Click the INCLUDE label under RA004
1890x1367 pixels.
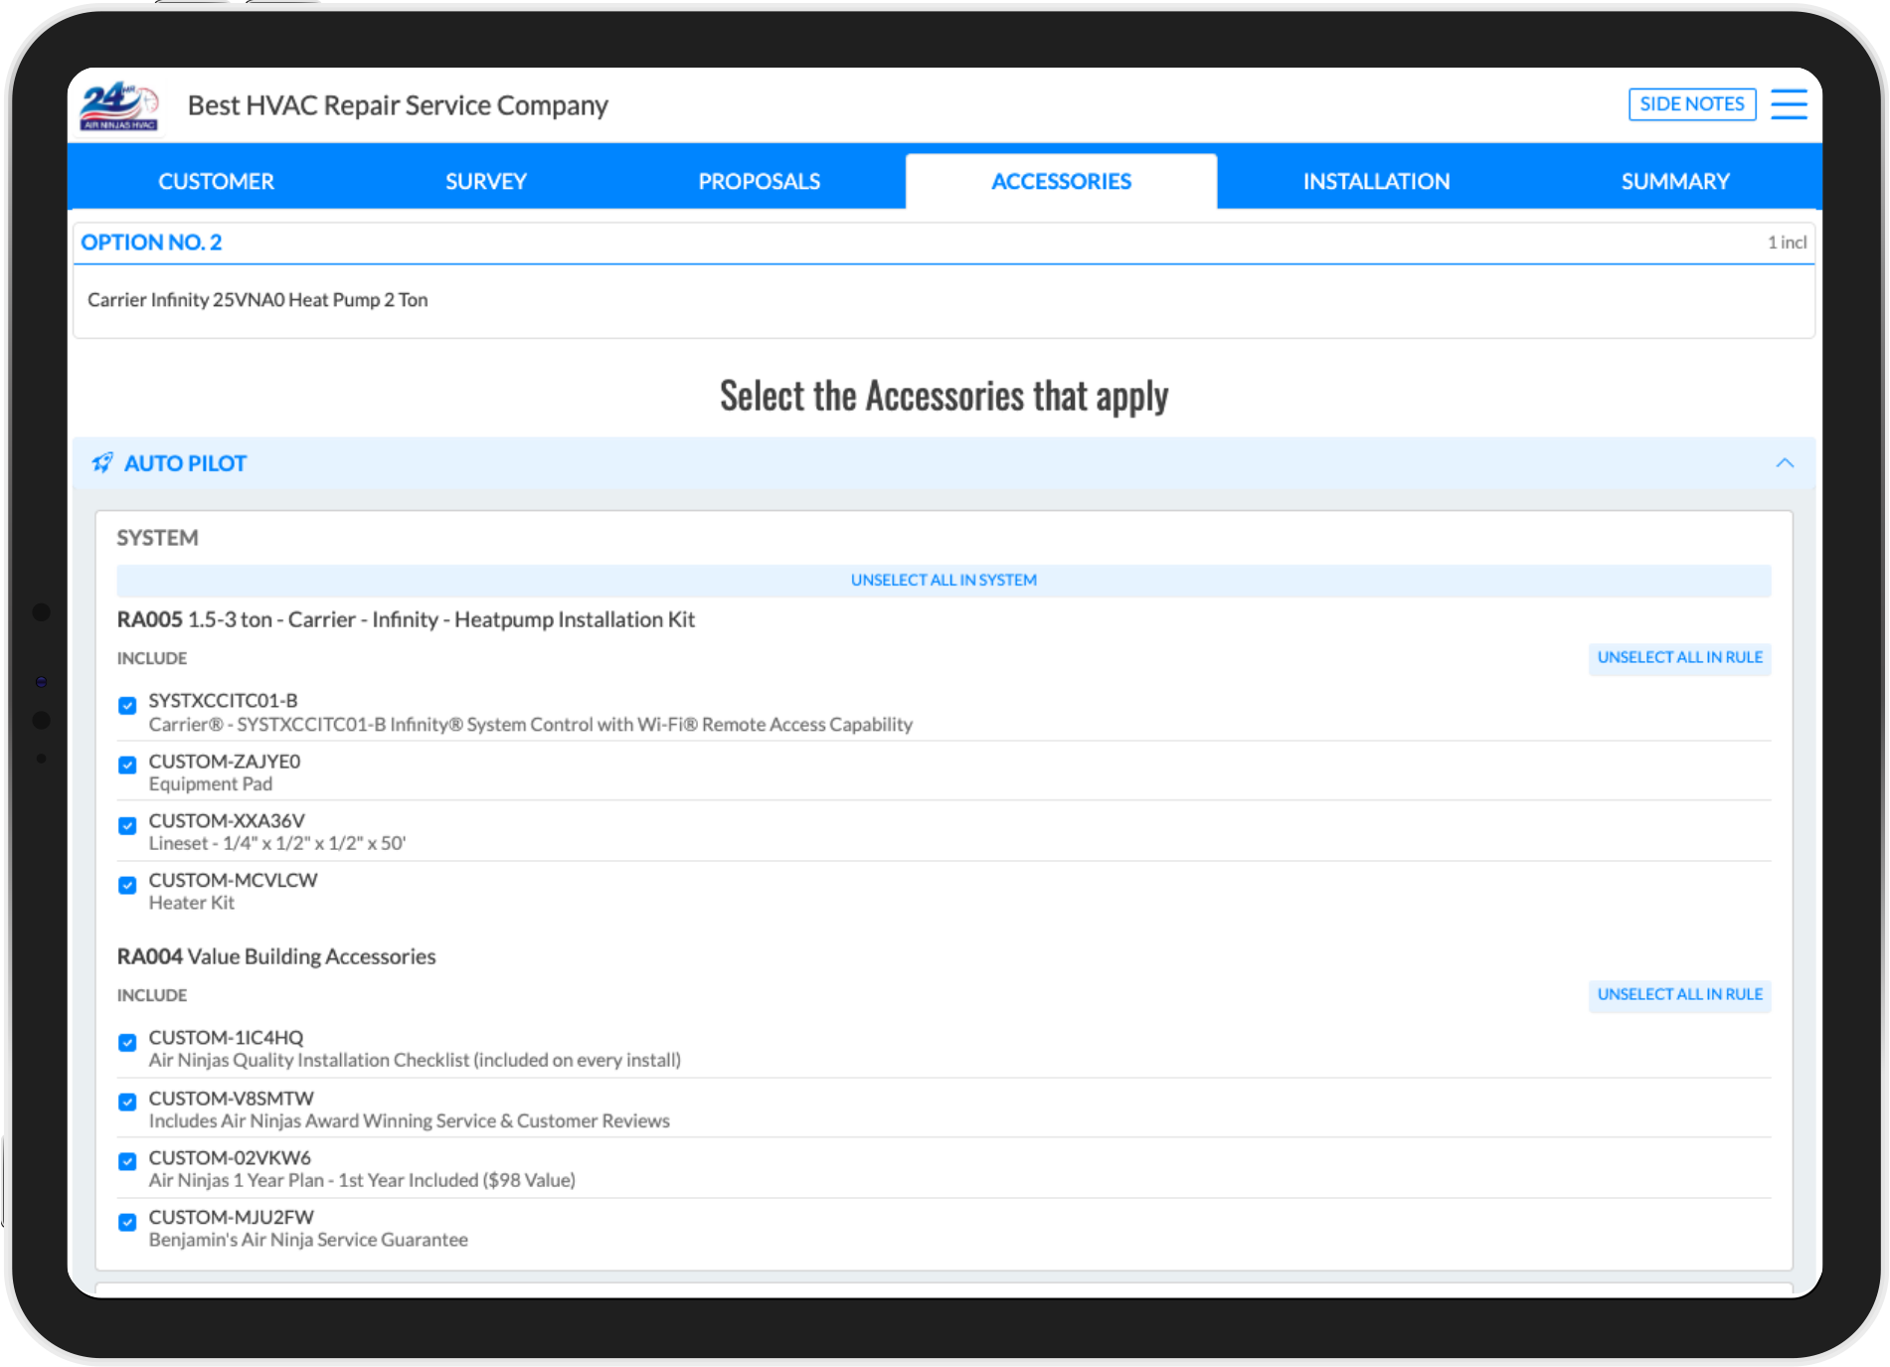(152, 995)
